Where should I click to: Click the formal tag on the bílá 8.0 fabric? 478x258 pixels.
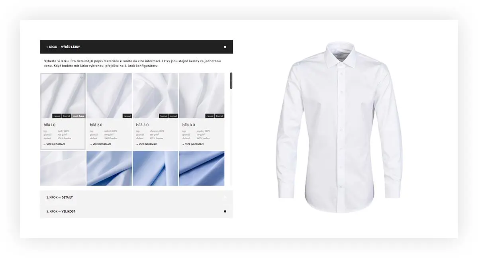[220, 116]
